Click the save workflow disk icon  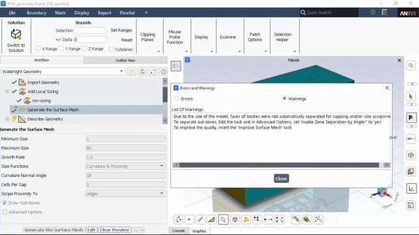143,71
